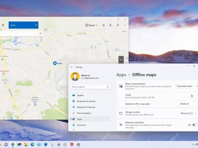Show hidden system tray icons chevron
198x148 pixels.
[193, 145]
